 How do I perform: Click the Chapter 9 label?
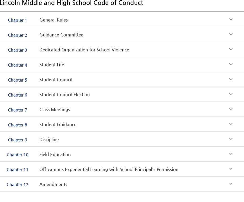click(18, 140)
